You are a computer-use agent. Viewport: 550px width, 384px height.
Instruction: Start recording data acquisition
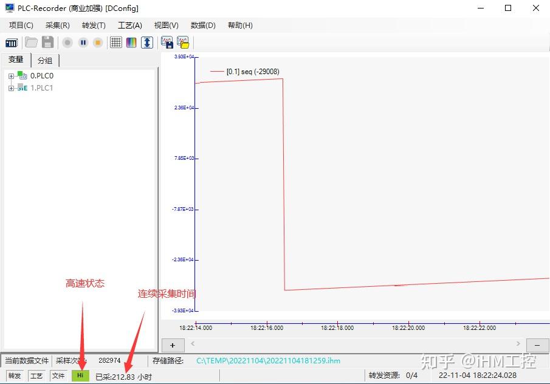click(x=66, y=43)
